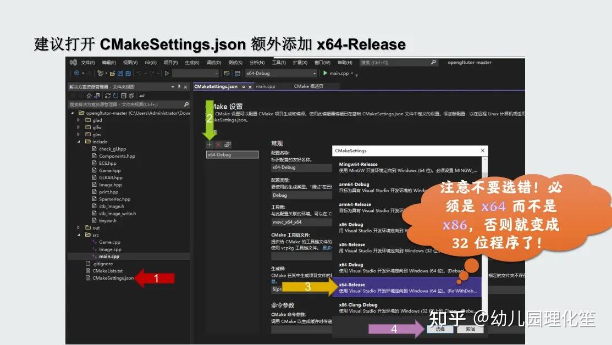612x345 pixels.
Task: Expand the glfw folder in the tree
Action: tap(78, 127)
